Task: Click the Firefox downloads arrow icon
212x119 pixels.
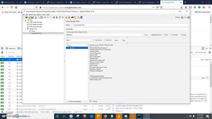Action: tap(182, 7)
